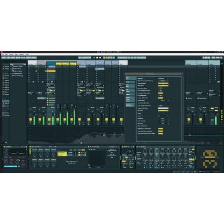Image resolution: width=224 pixels, height=224 pixels.
Task: Open the Create menu
Action: [11, 54]
